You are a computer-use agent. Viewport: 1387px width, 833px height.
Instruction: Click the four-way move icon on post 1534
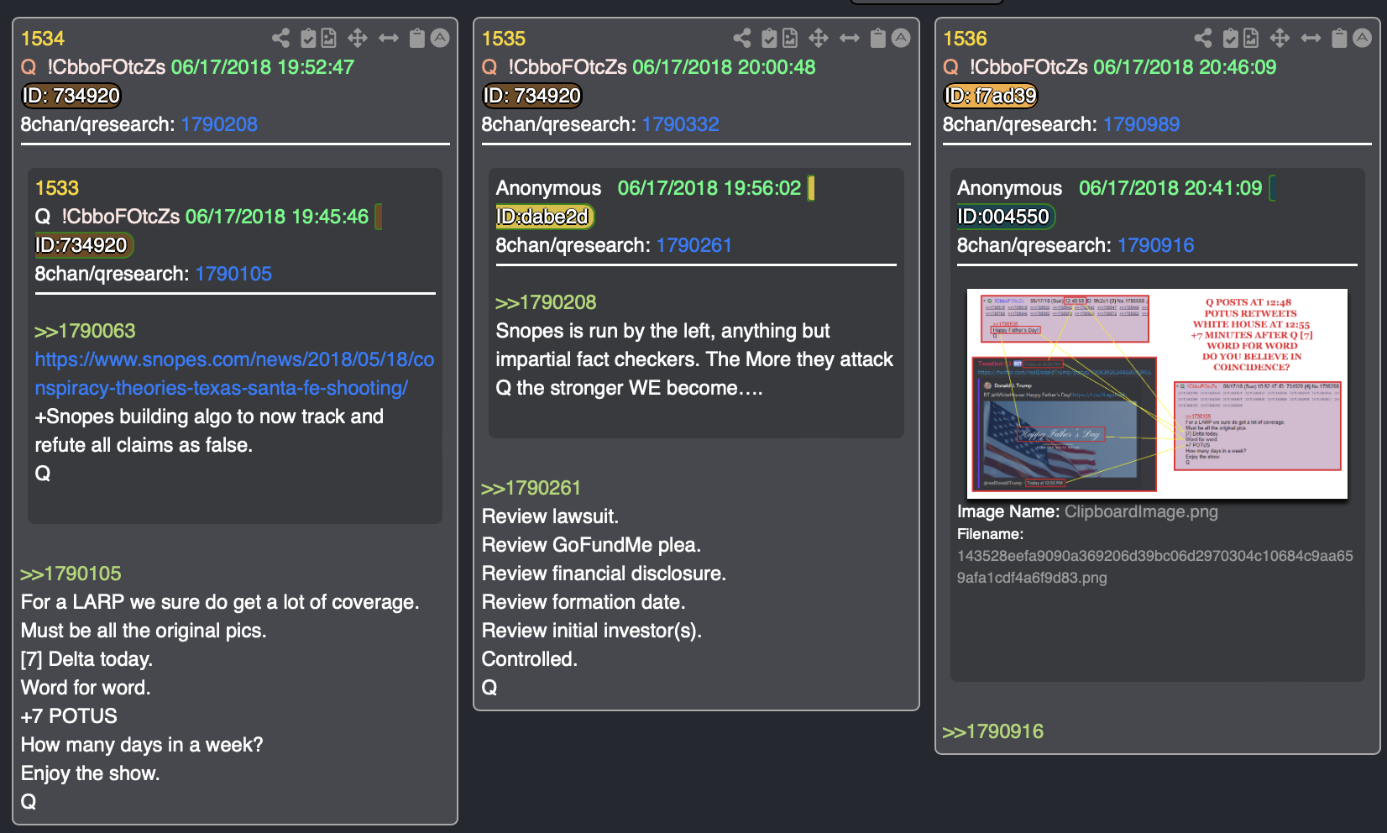pyautogui.click(x=357, y=38)
